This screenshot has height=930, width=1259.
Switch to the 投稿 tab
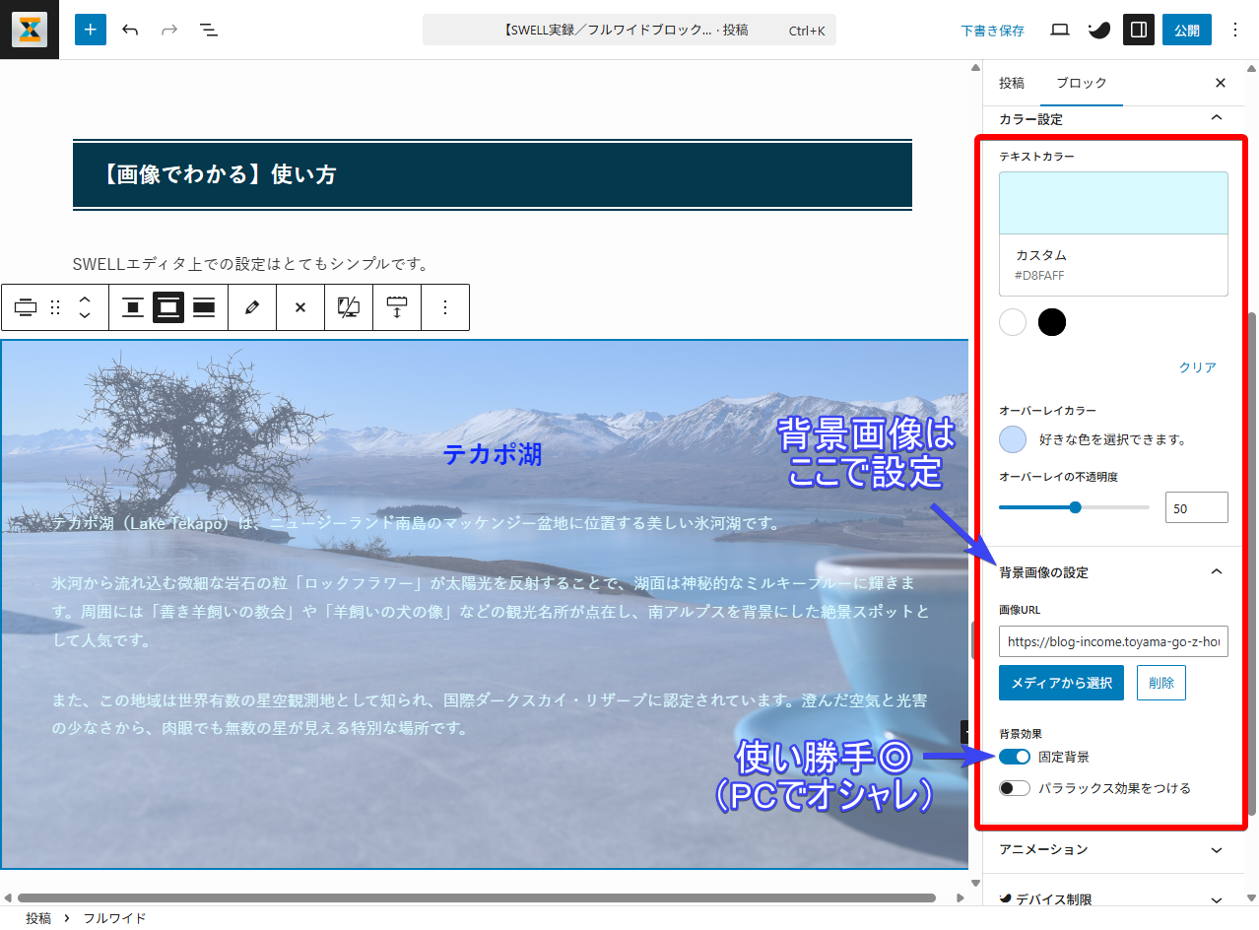tap(1012, 83)
